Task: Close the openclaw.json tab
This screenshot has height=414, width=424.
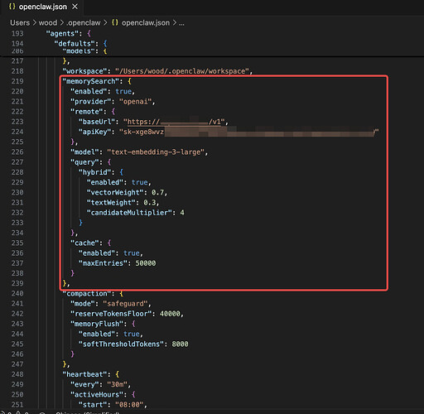Action: pyautogui.click(x=75, y=7)
